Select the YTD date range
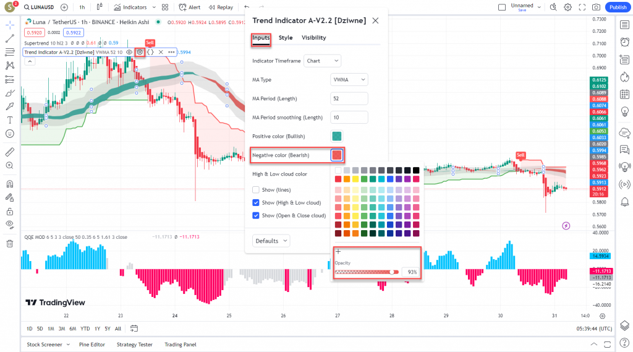 coord(85,328)
